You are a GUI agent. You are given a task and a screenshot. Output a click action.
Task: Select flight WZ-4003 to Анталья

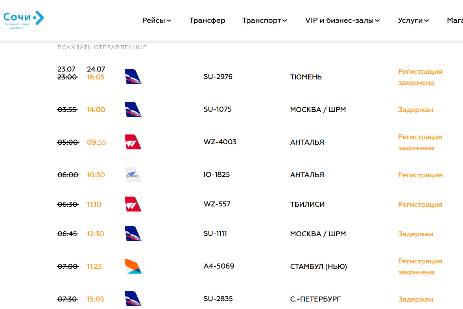(x=220, y=142)
